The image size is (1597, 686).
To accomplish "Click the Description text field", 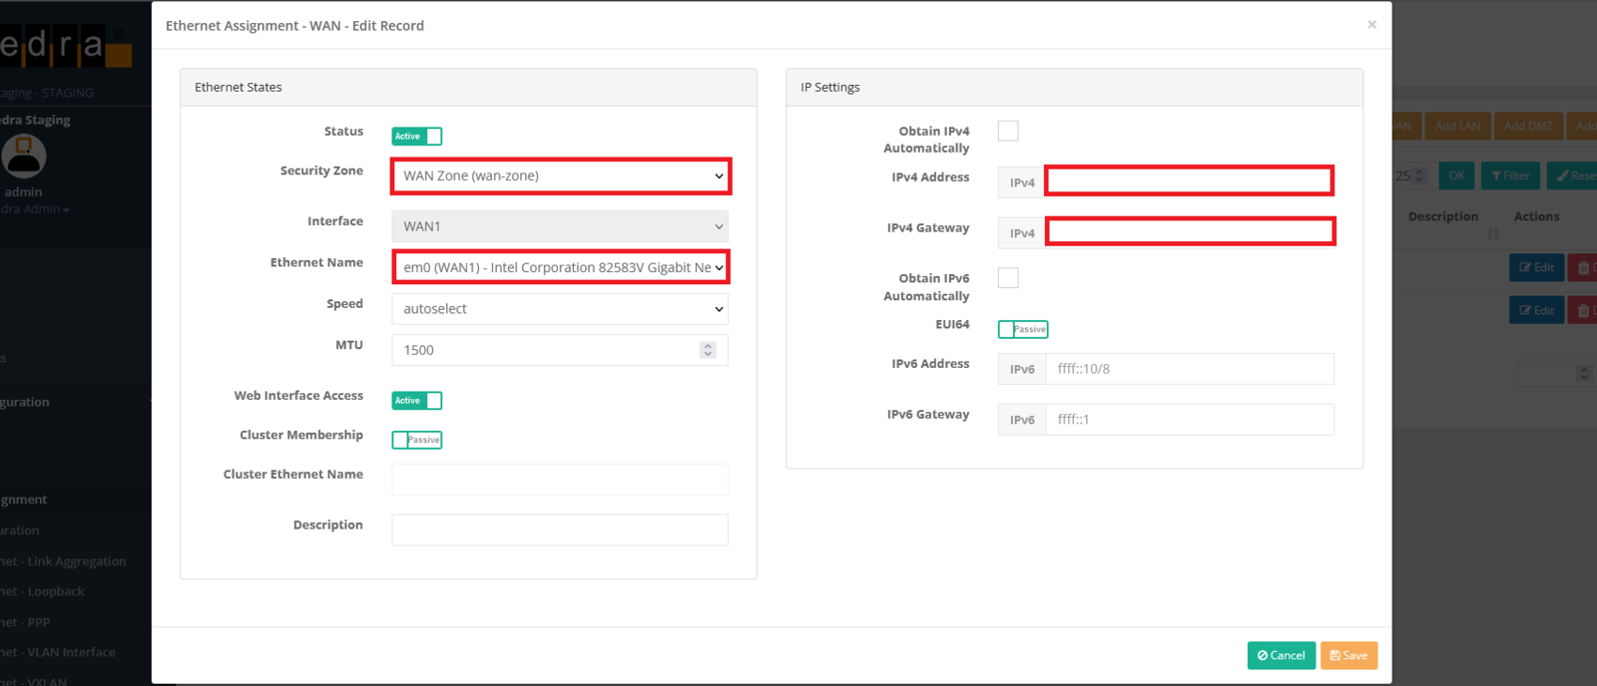I will 560,529.
